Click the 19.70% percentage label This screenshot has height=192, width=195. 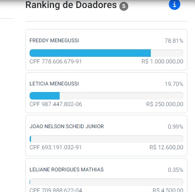pos(174,84)
